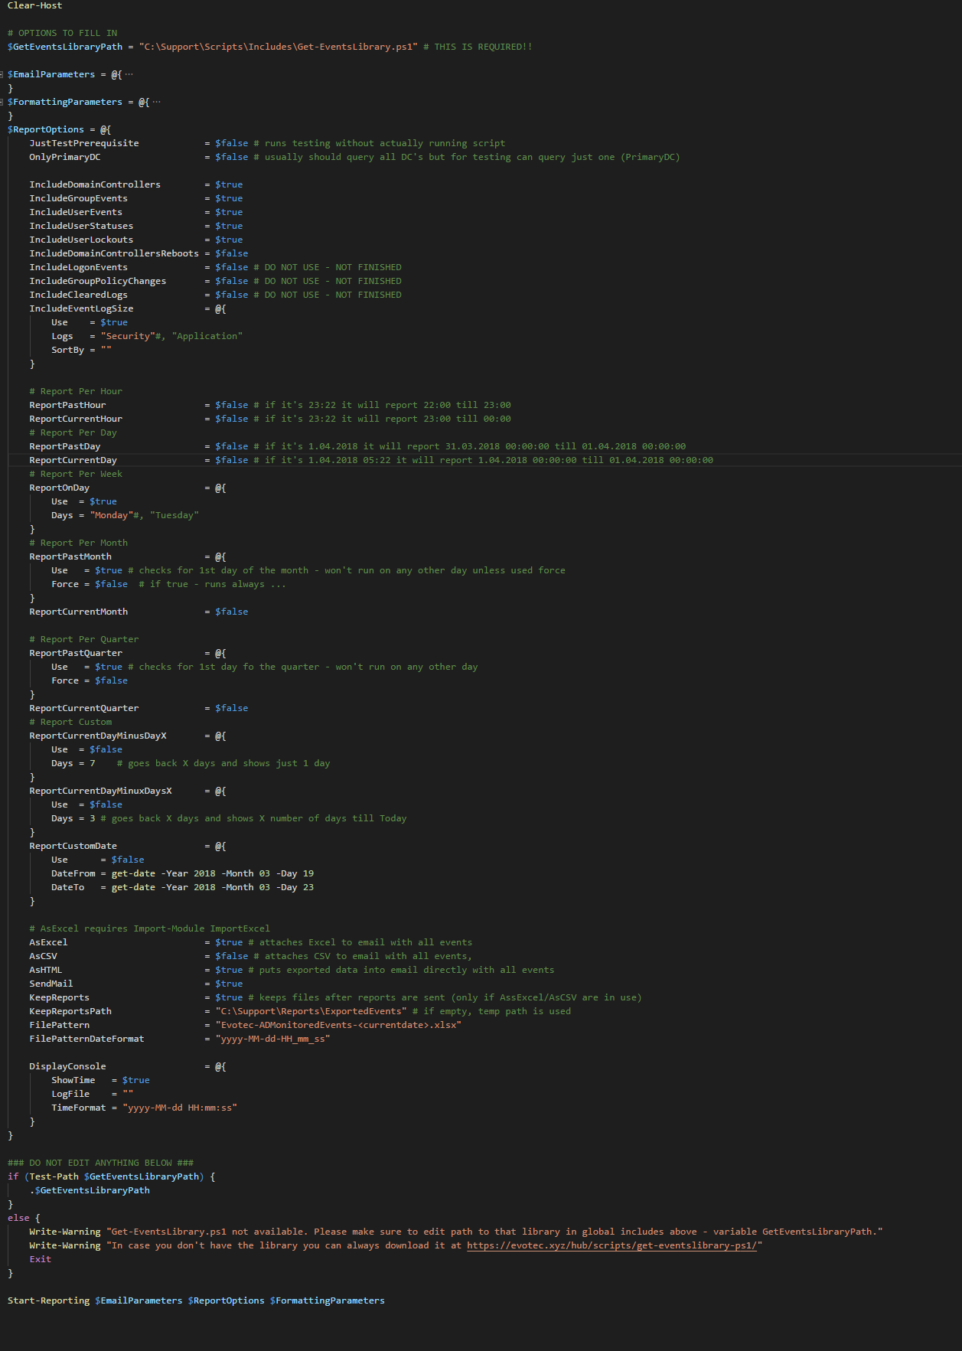Click the $false value of IncludeDomainControllersReboots
Viewport: 962px width, 1351px height.
pyautogui.click(x=231, y=253)
